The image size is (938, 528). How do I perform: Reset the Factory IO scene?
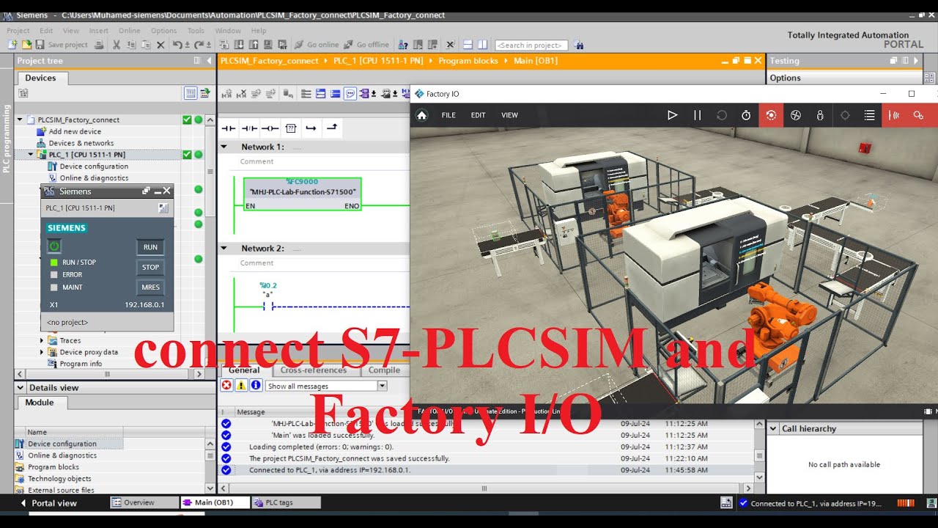tap(722, 115)
